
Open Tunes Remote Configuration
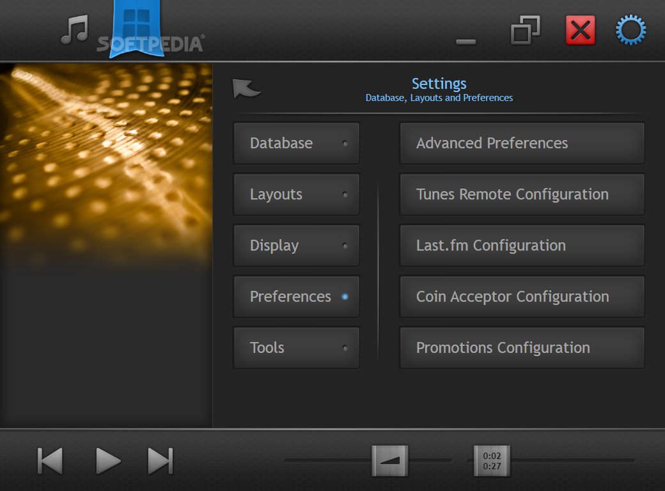(x=522, y=194)
